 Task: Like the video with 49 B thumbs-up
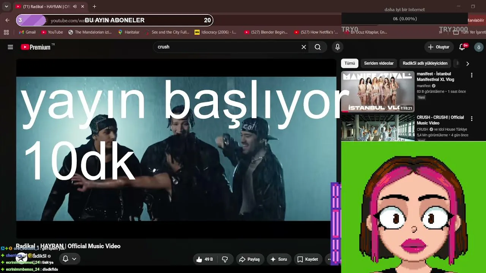click(x=205, y=259)
